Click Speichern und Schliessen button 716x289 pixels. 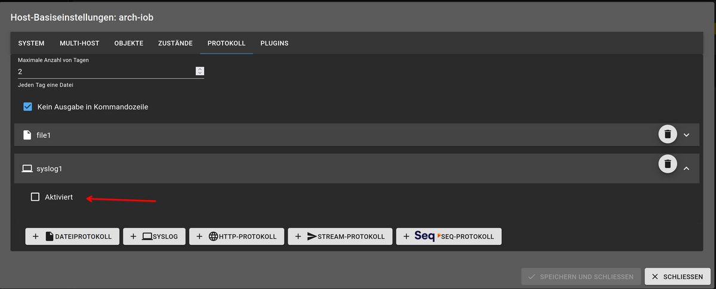(x=581, y=276)
